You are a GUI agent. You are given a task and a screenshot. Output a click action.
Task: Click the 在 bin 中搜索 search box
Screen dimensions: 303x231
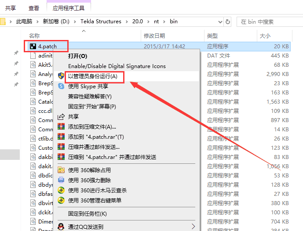tap(270, 22)
